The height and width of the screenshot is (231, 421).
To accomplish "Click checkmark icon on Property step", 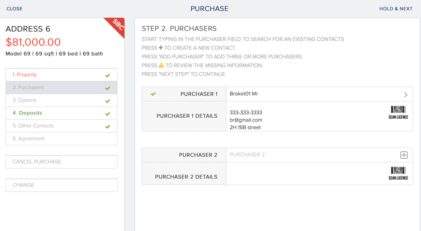I will click(x=108, y=75).
